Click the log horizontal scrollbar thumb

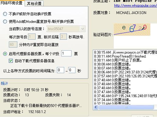tap(126, 107)
